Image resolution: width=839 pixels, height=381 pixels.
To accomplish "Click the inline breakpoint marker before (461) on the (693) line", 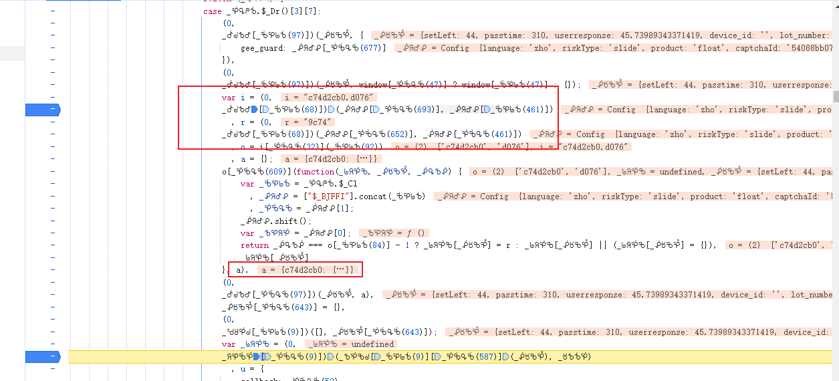I will [x=486, y=110].
